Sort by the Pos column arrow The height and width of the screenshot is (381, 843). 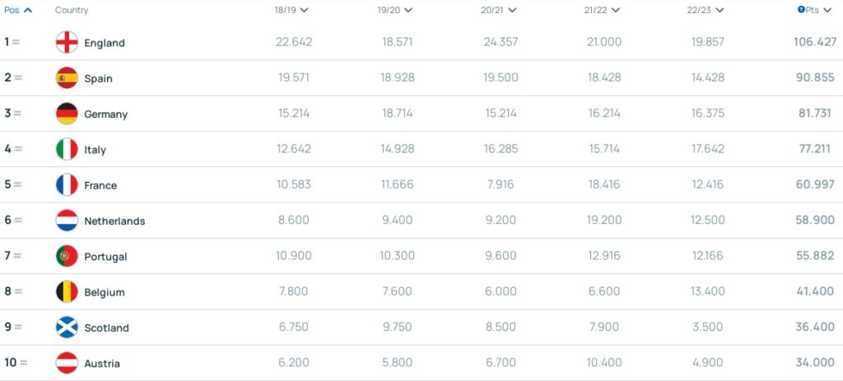(28, 10)
